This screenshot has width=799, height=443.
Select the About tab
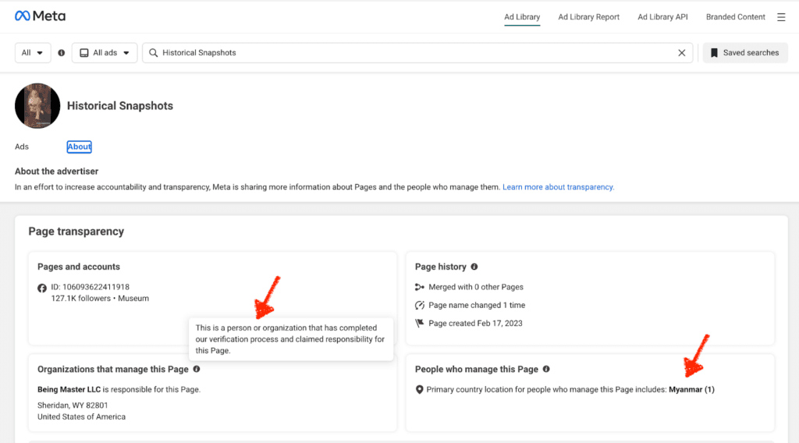[79, 147]
